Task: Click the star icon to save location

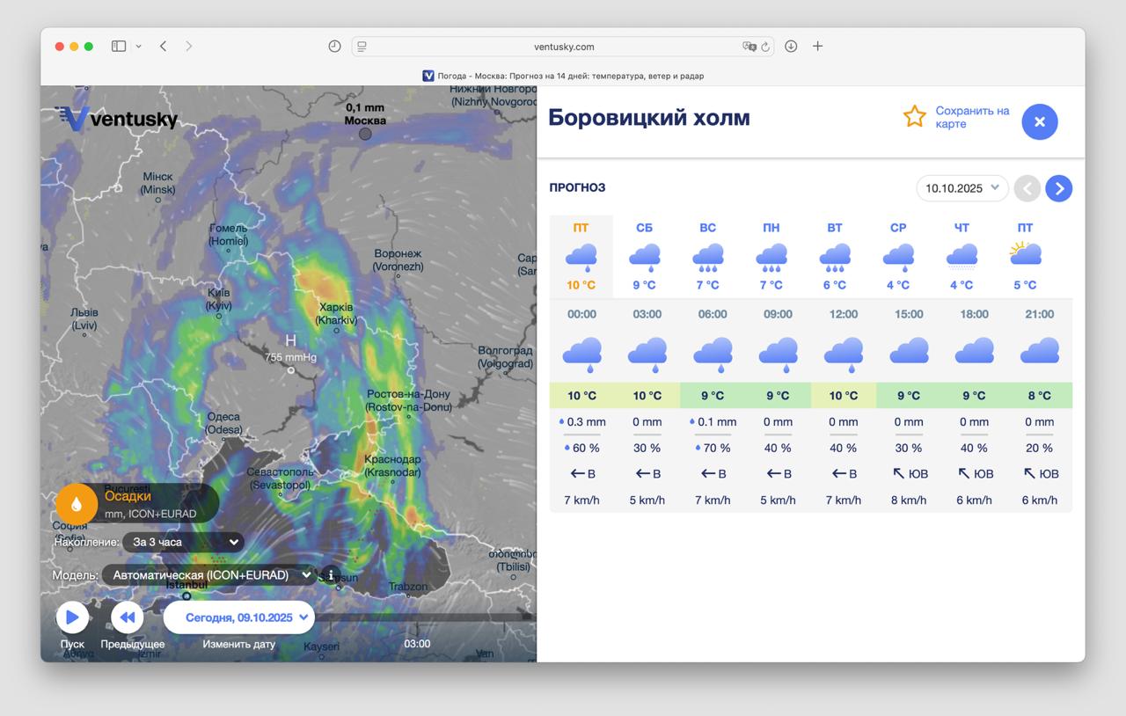Action: coord(915,115)
